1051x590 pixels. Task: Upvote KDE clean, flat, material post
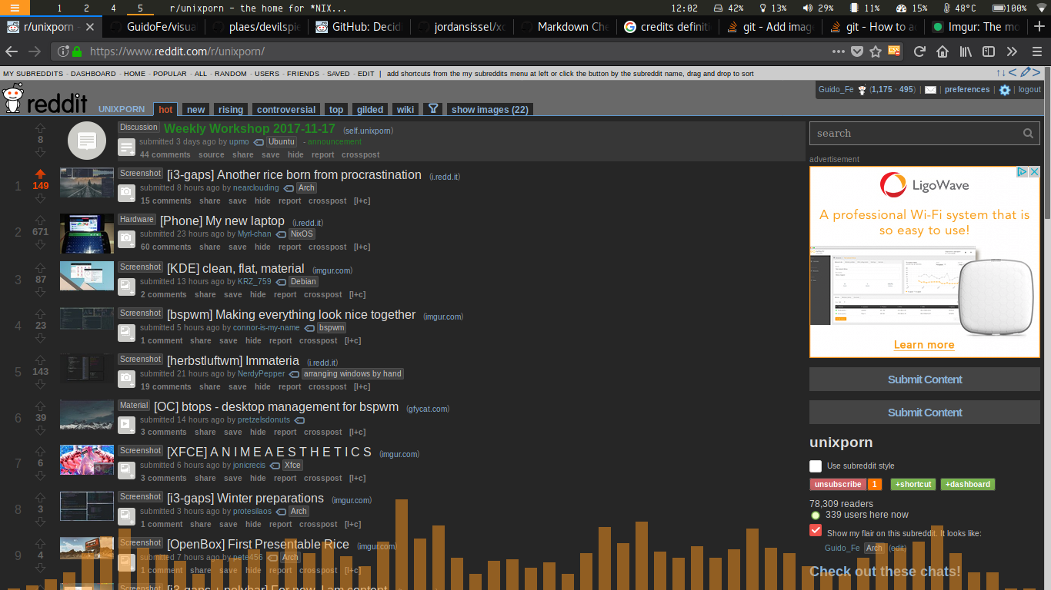pos(40,268)
